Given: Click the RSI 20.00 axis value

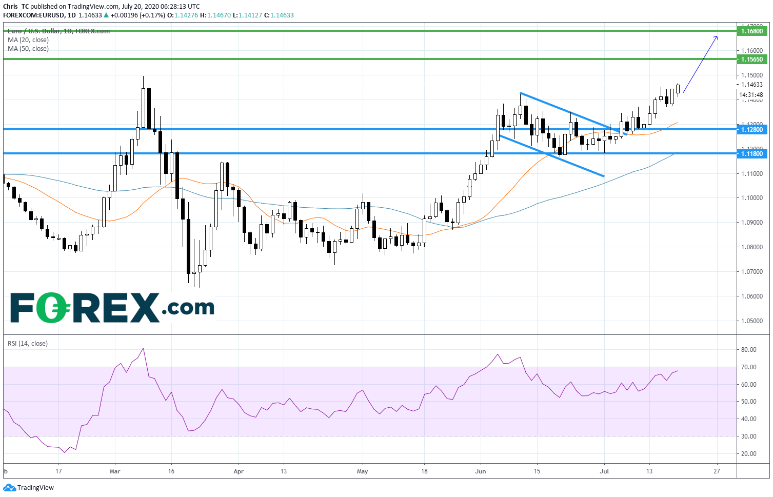Looking at the screenshot, I should pyautogui.click(x=749, y=454).
